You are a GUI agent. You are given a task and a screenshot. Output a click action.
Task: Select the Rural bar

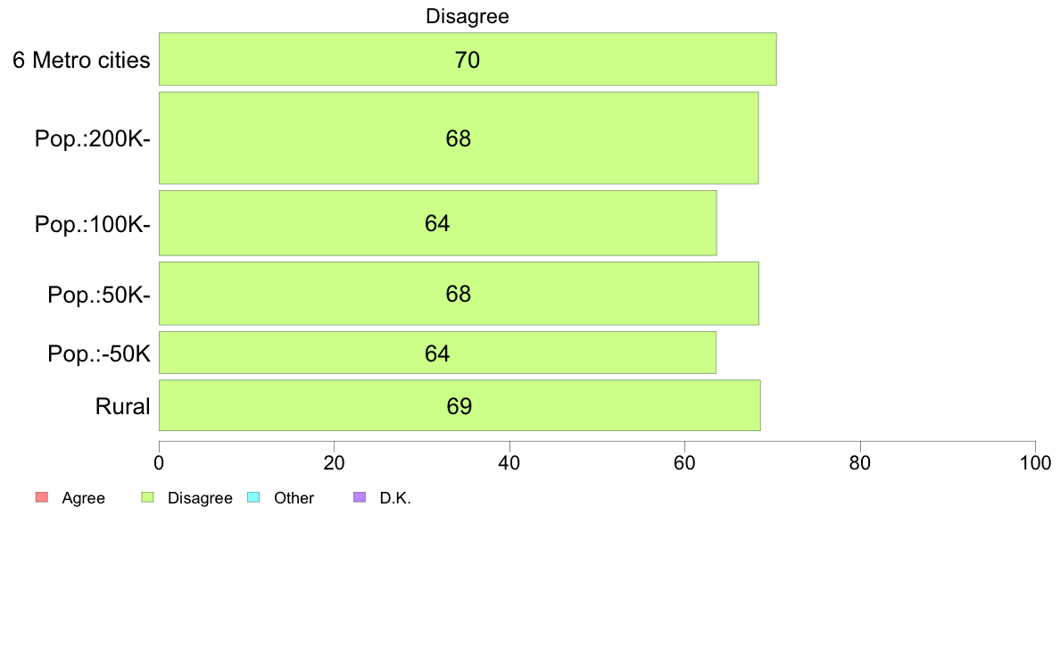[460, 405]
